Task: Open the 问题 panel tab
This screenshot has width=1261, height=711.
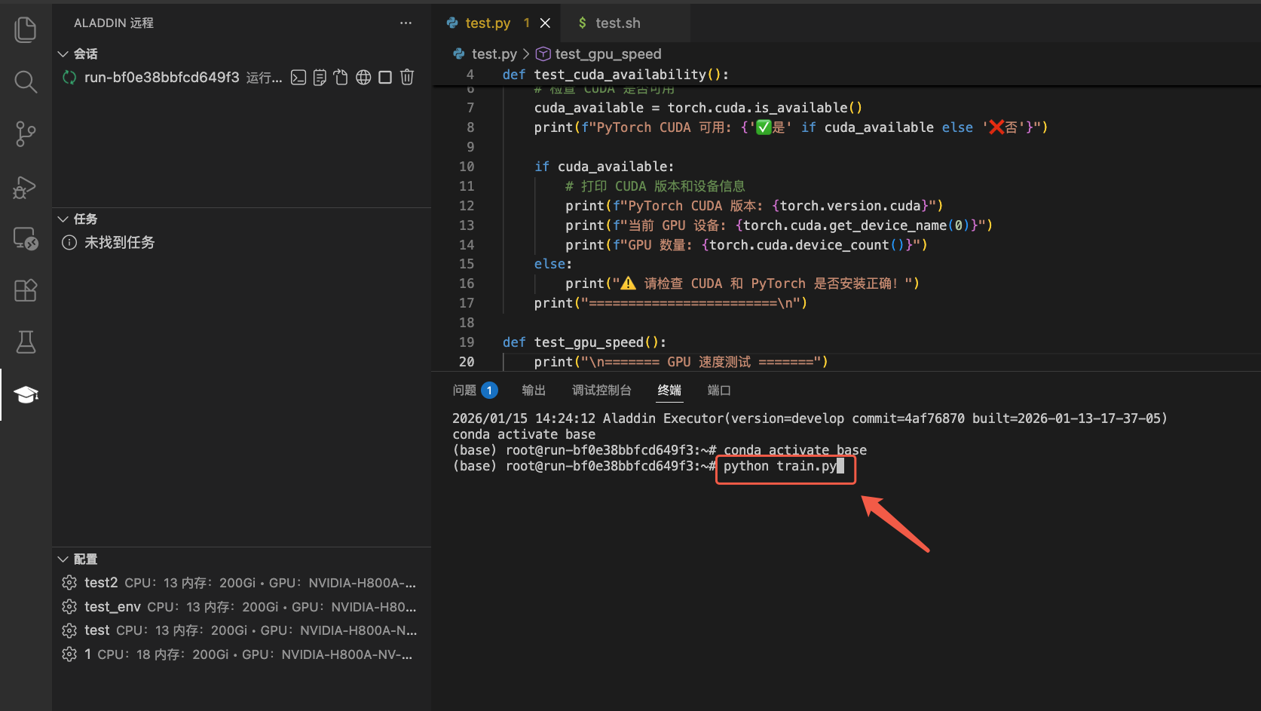Action: [464, 390]
